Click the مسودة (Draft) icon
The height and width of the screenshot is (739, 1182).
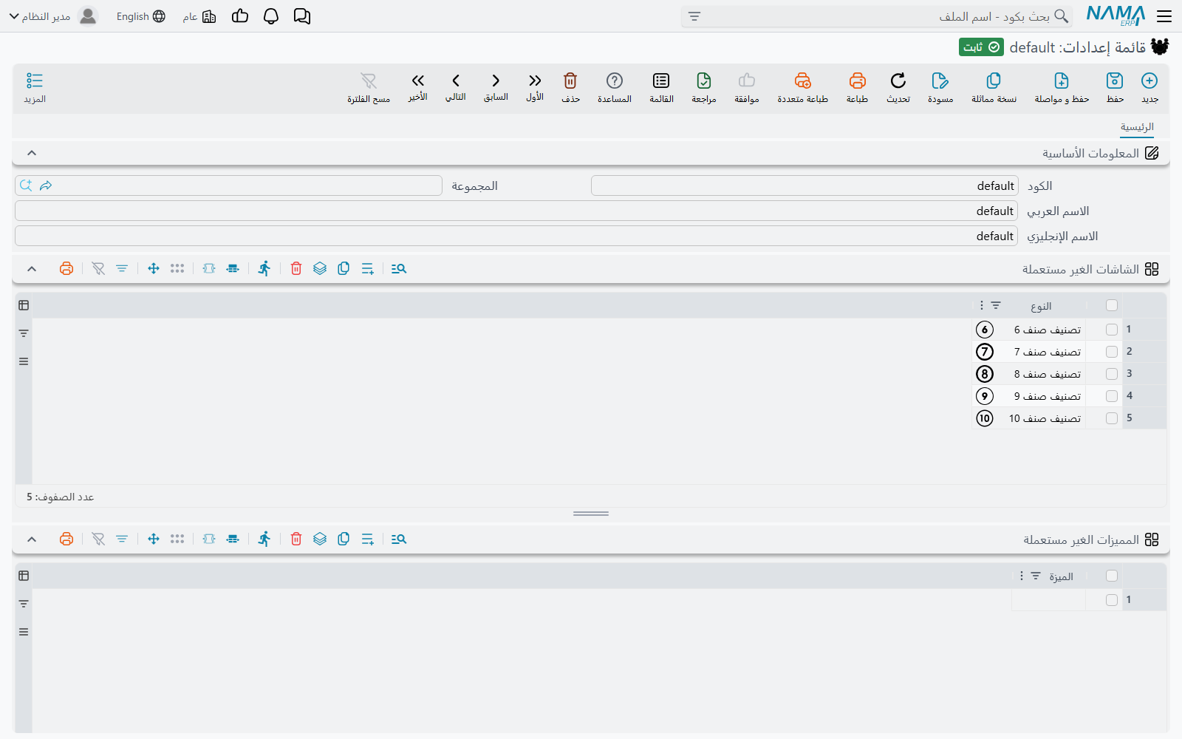[x=940, y=81]
